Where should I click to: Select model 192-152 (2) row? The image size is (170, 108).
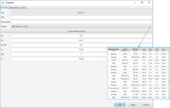coord(138,91)
